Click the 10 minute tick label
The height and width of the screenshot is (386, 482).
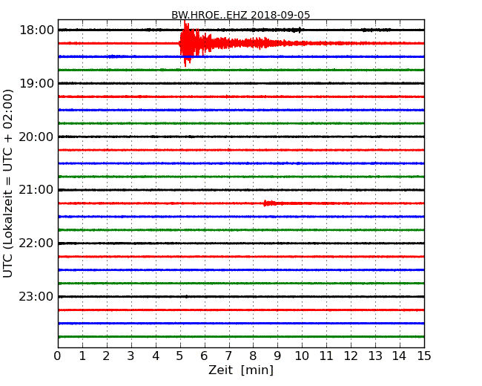coord(302,356)
